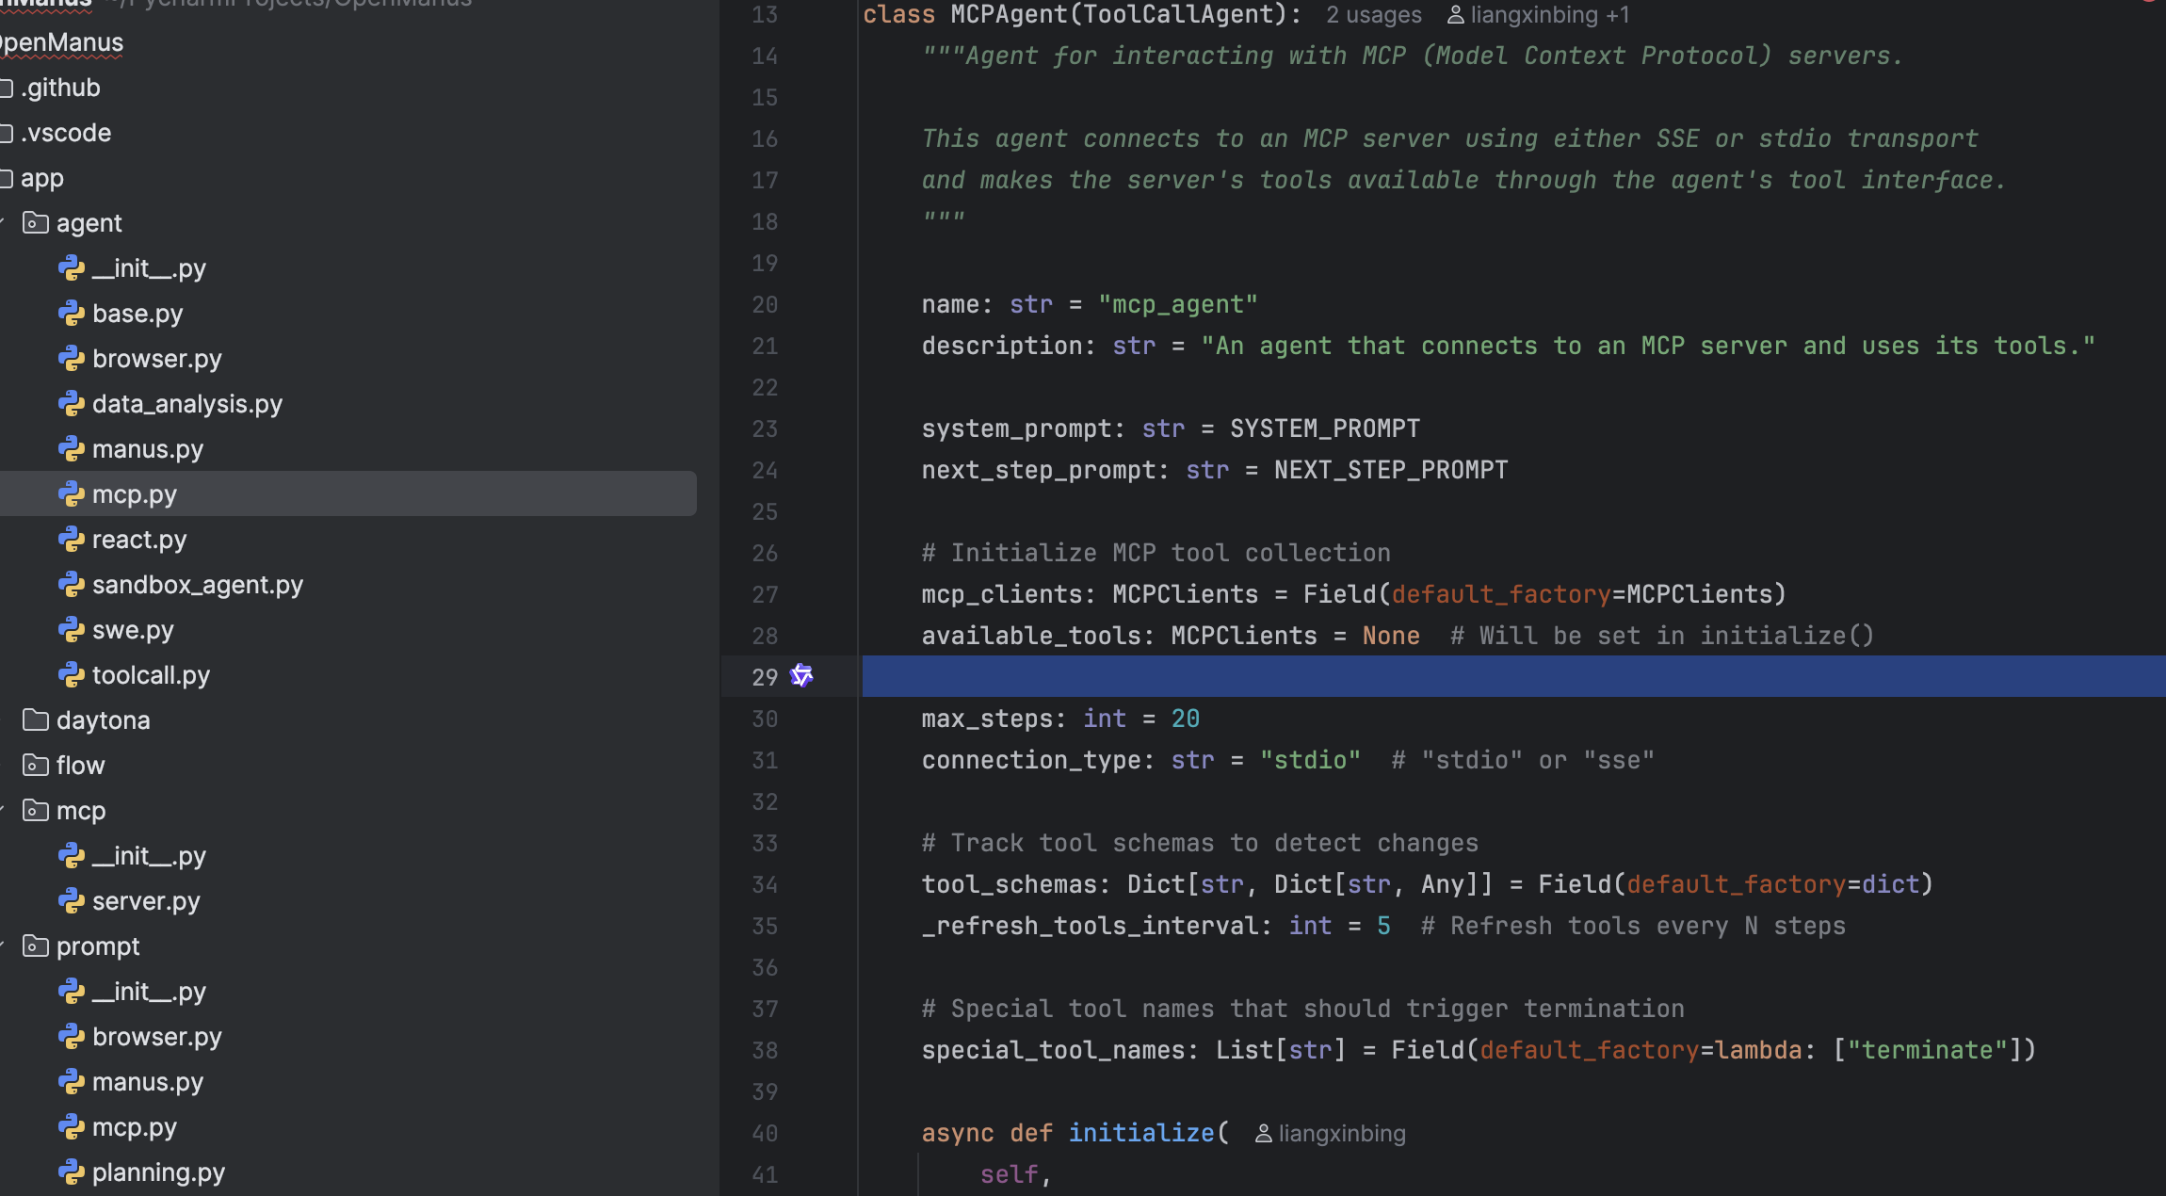Click the liangxinbing author hint above initialize
Viewport: 2166px width, 1196px height.
pos(1340,1134)
